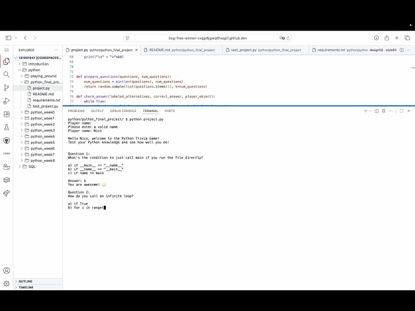Open a new Safari tab with plus
Viewport: 415px width, 311px height.
click(397, 38)
